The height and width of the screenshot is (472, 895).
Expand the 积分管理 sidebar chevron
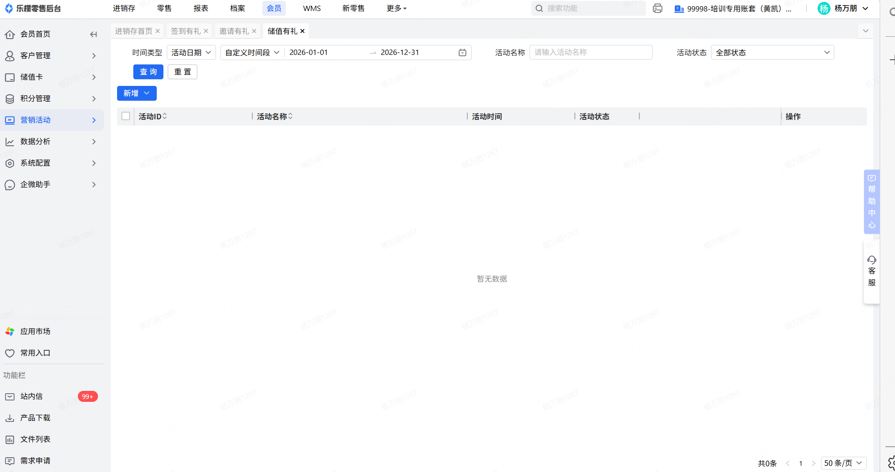94,98
